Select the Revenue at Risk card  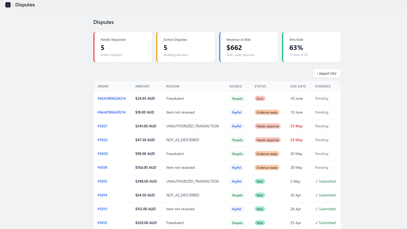(x=249, y=47)
